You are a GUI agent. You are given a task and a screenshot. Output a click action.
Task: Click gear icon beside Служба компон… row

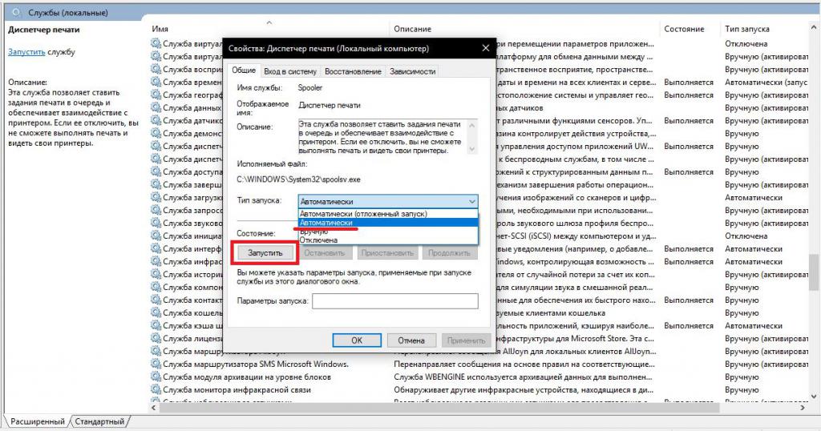click(156, 287)
